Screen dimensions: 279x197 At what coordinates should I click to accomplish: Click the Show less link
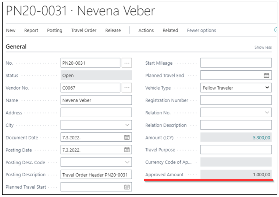pyautogui.click(x=263, y=47)
